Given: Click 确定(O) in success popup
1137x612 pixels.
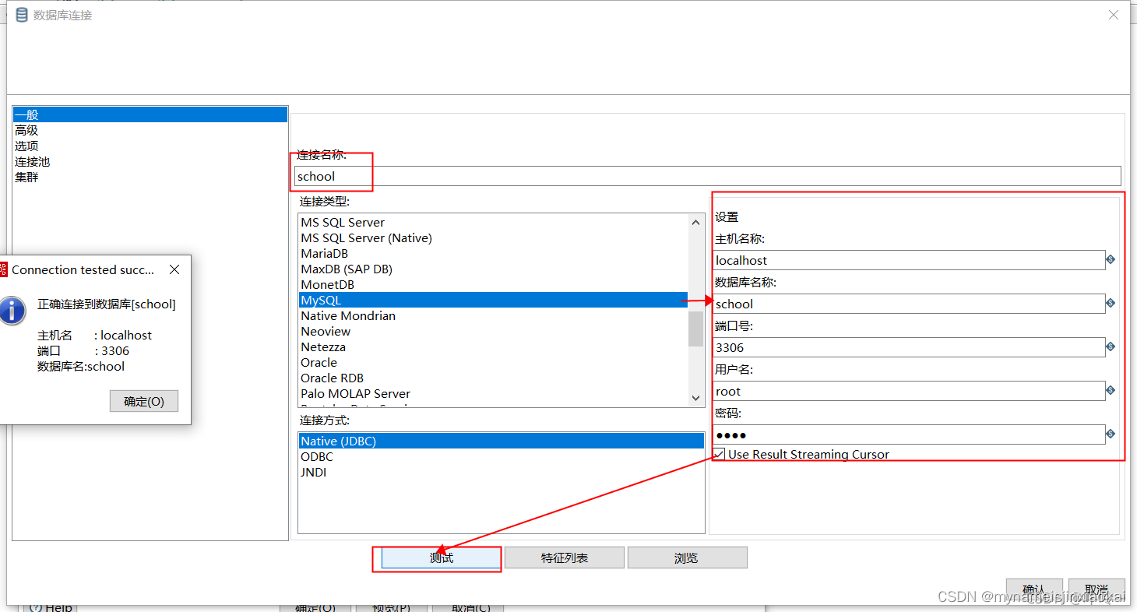Looking at the screenshot, I should tap(144, 401).
